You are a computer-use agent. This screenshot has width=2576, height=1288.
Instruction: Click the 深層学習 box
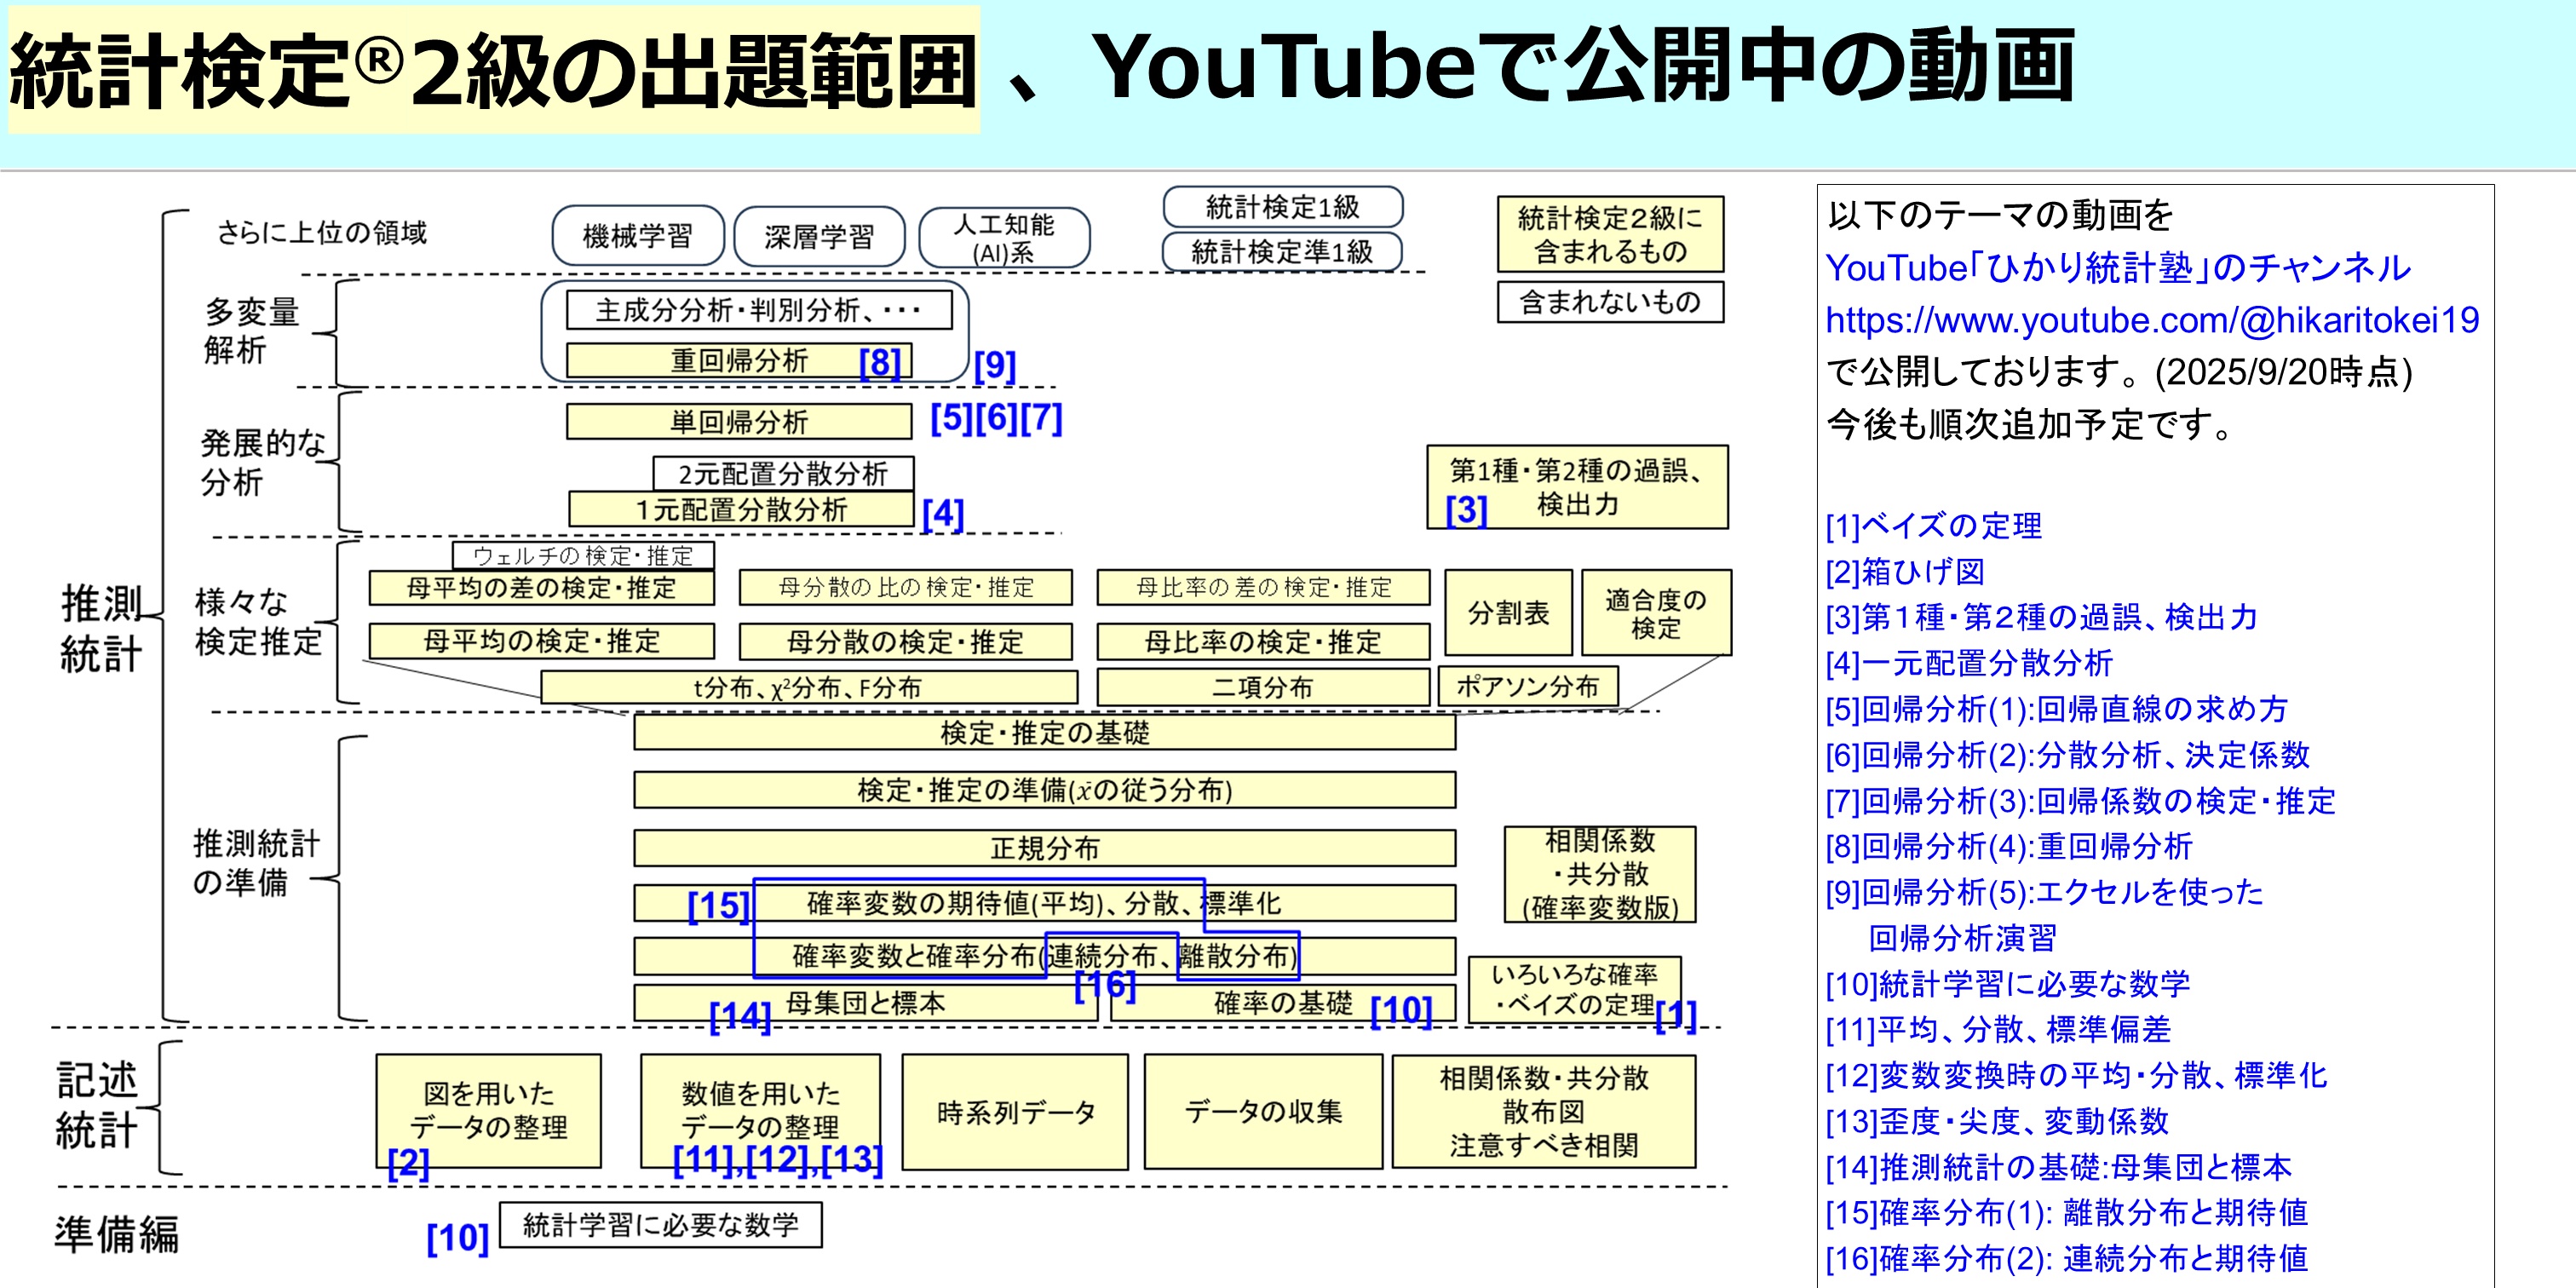coord(820,236)
